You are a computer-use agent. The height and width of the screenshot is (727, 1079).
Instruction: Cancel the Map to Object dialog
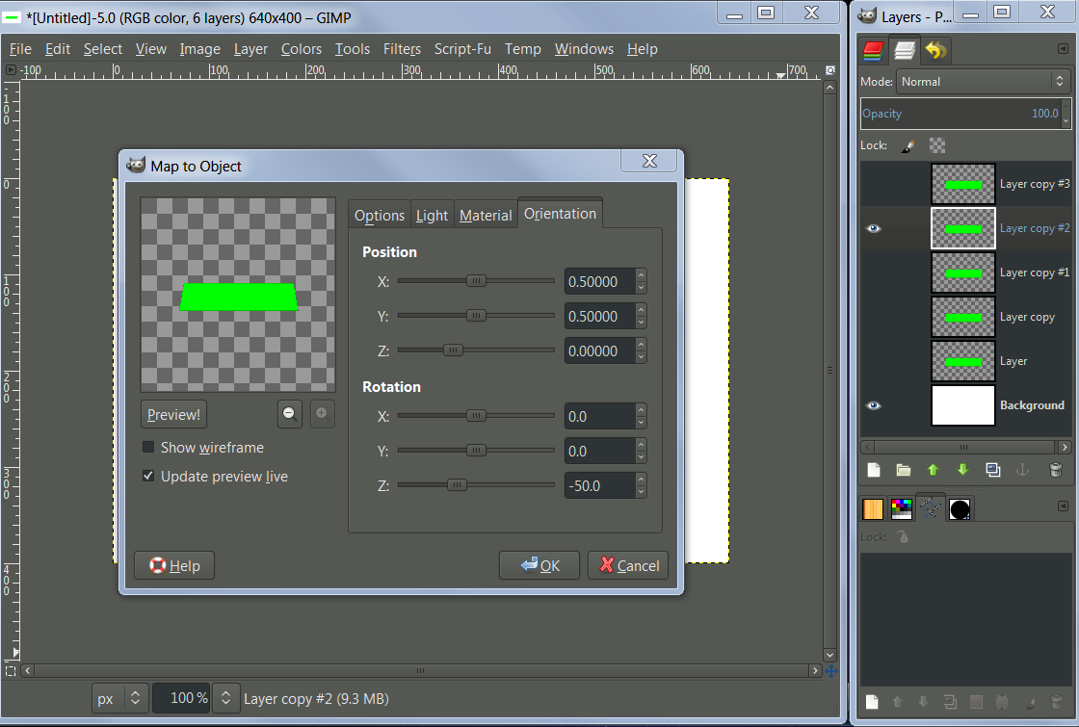point(628,565)
